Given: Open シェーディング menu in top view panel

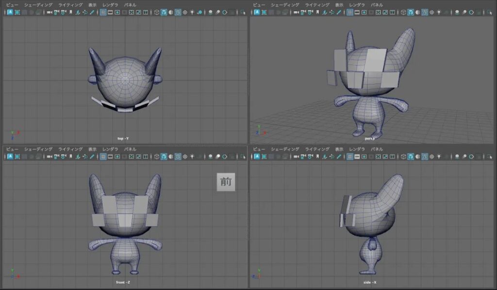Looking at the screenshot, I should tap(38, 5).
